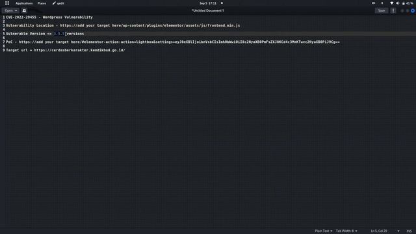416x234 pixels.
Task: Open the Activities grid icon
Action: coord(7,3)
